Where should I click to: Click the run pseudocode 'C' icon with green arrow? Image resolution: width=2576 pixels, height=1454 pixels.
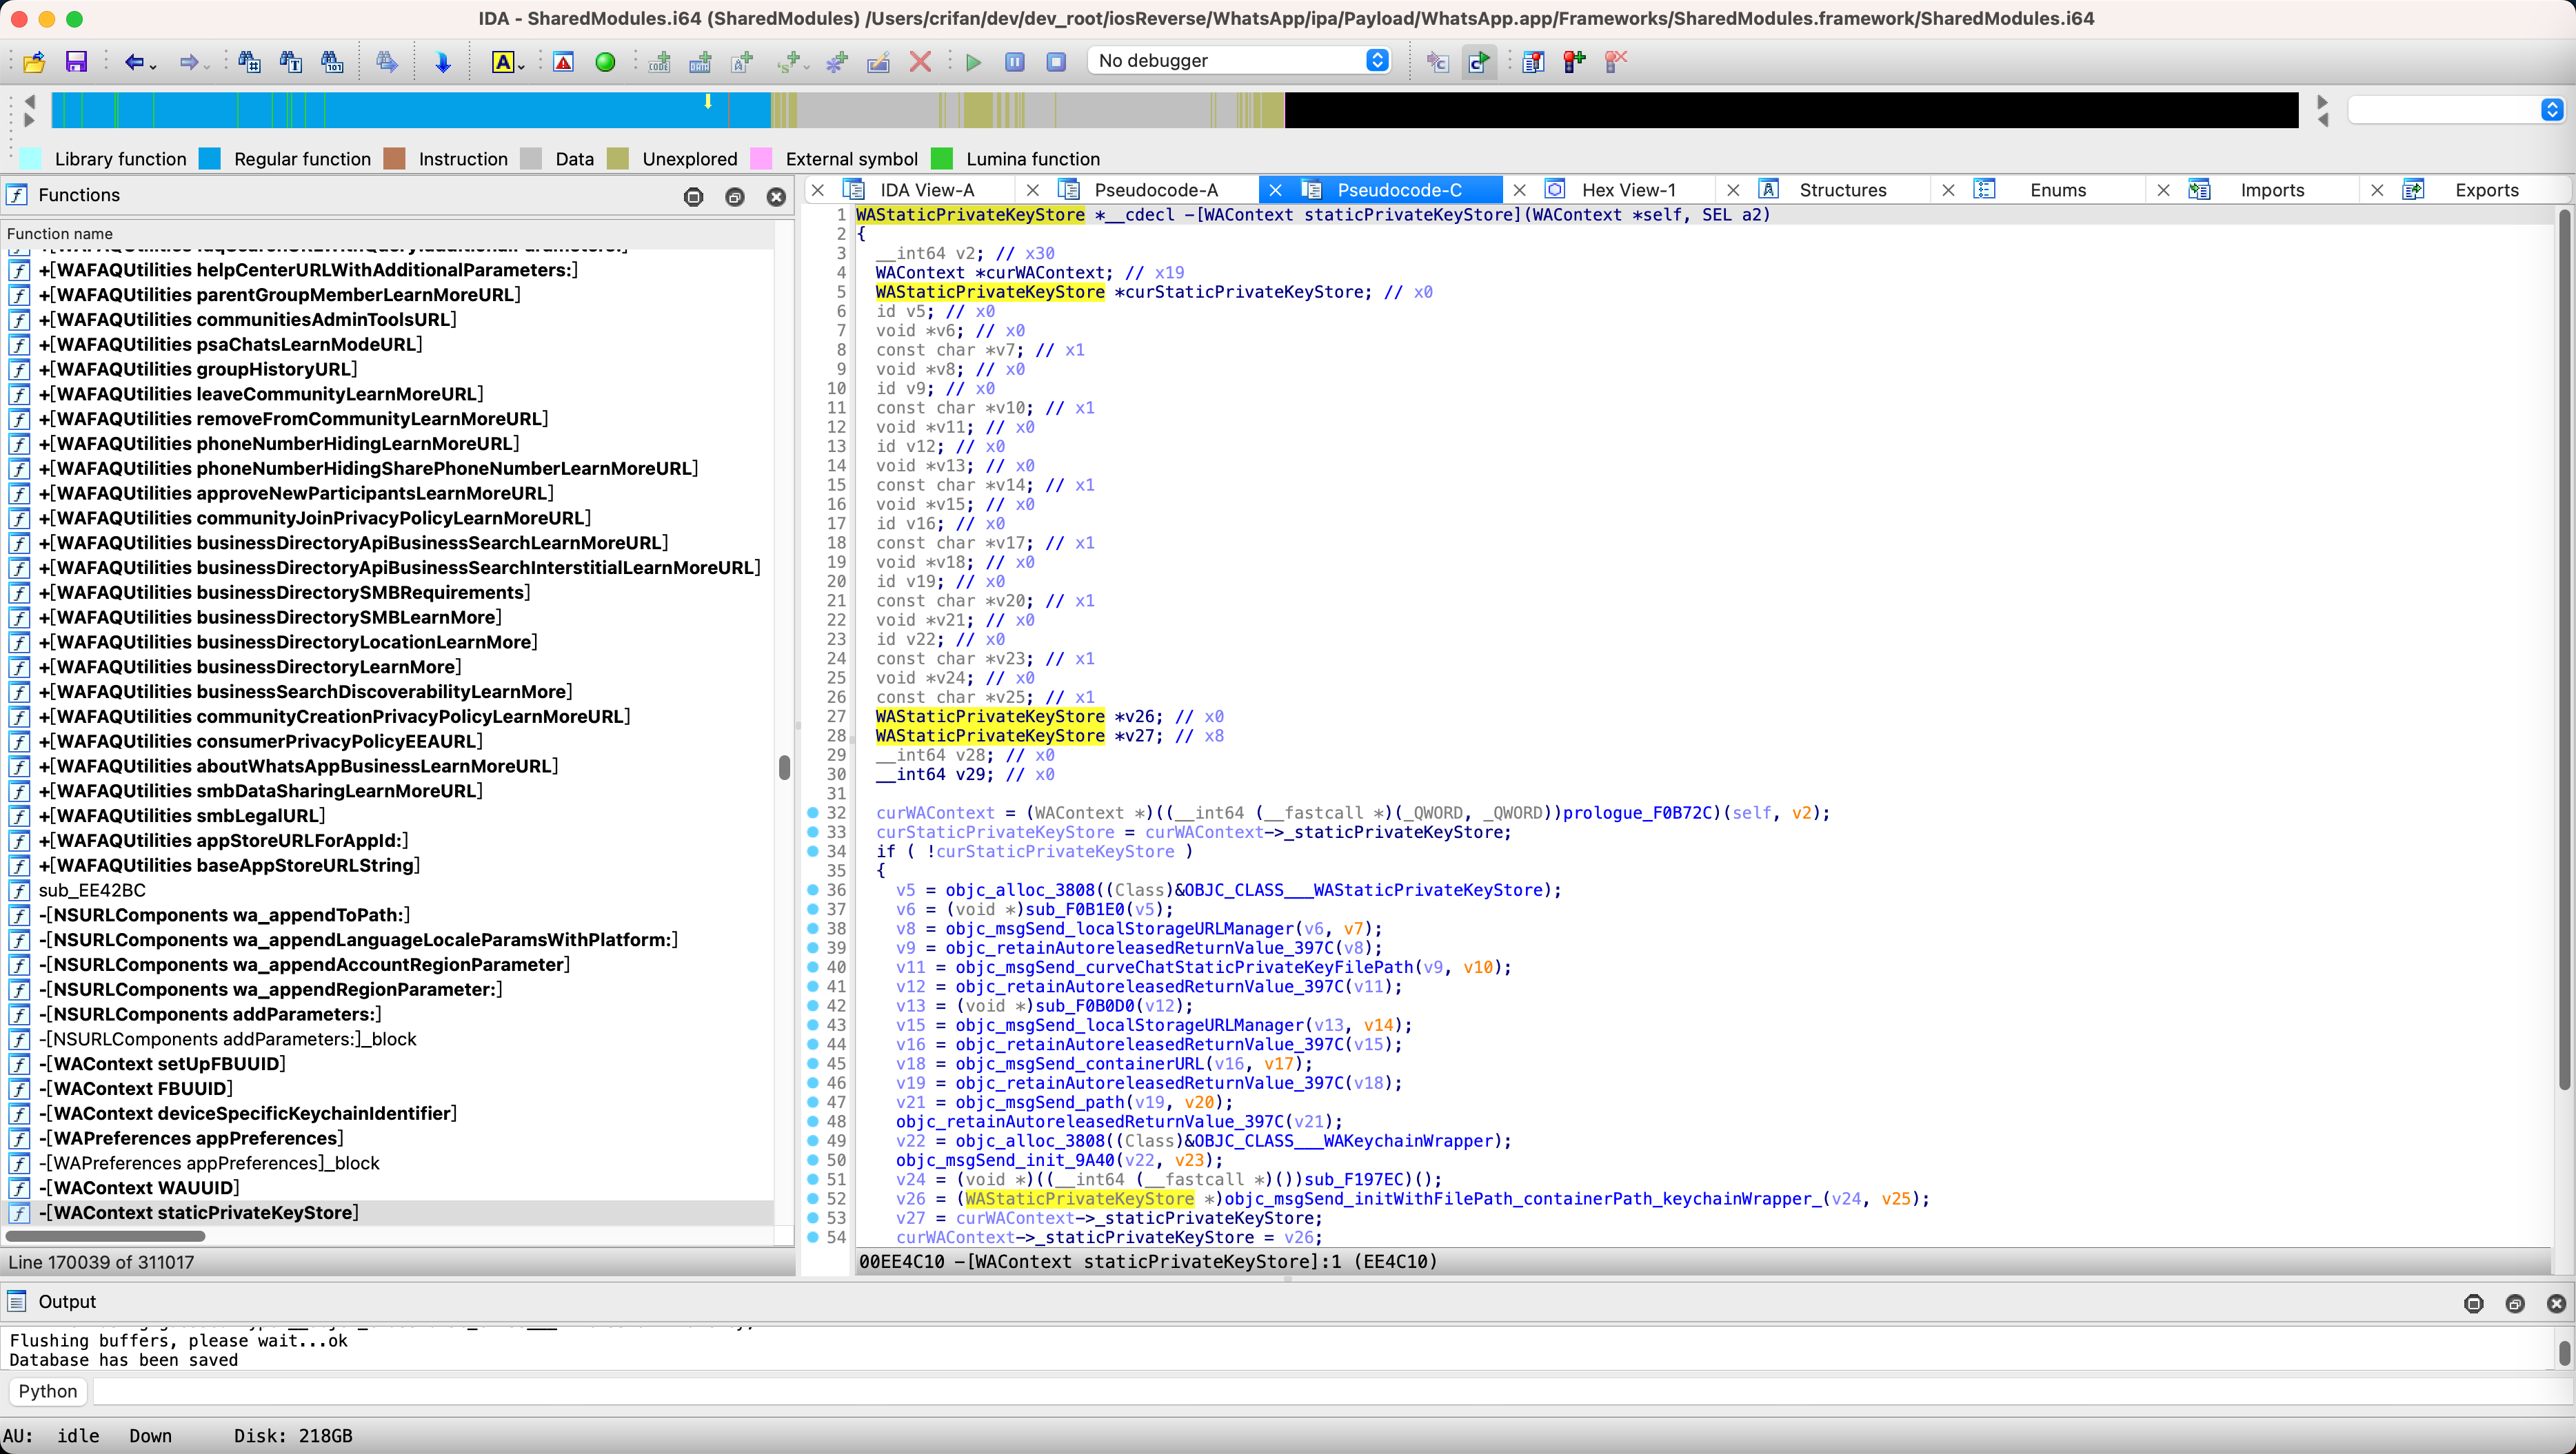[x=1478, y=62]
